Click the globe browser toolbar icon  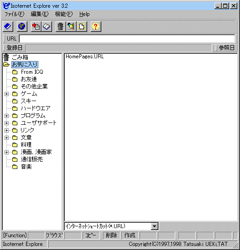coord(22,26)
